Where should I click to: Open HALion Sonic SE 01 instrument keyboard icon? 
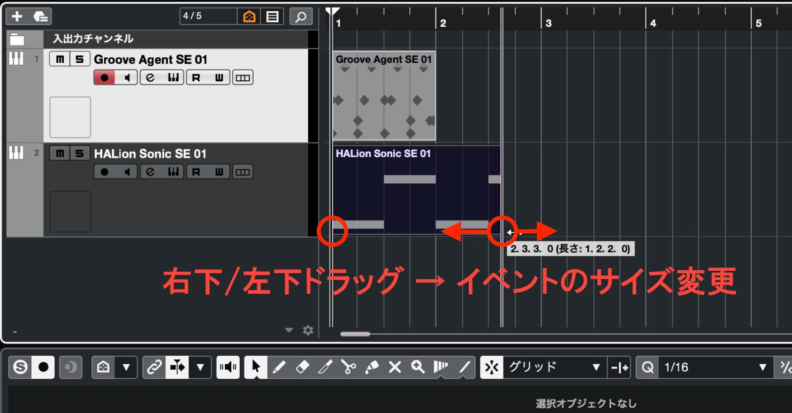click(173, 172)
